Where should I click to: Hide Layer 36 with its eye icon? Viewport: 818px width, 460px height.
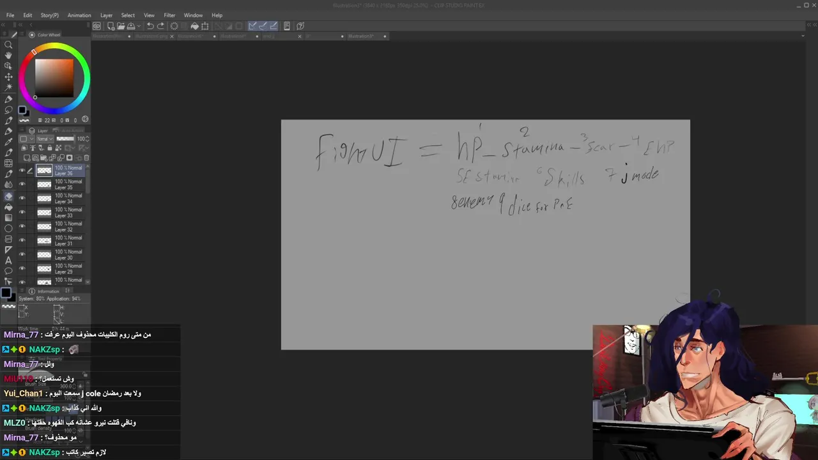[x=22, y=171]
